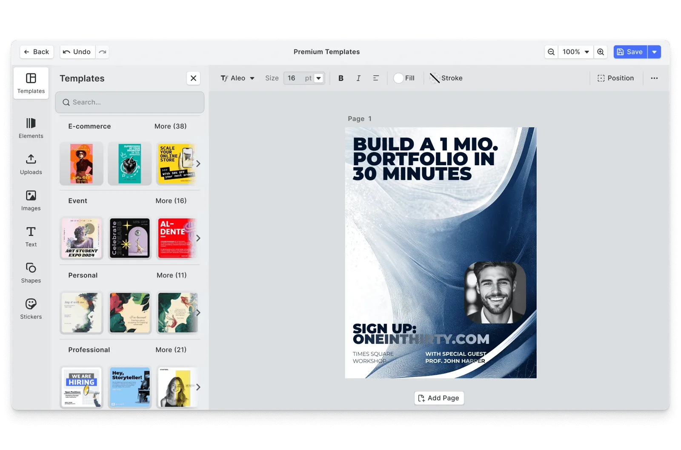This screenshot has width=681, height=450.
Task: Click the E-commerce category heading
Action: 89,126
